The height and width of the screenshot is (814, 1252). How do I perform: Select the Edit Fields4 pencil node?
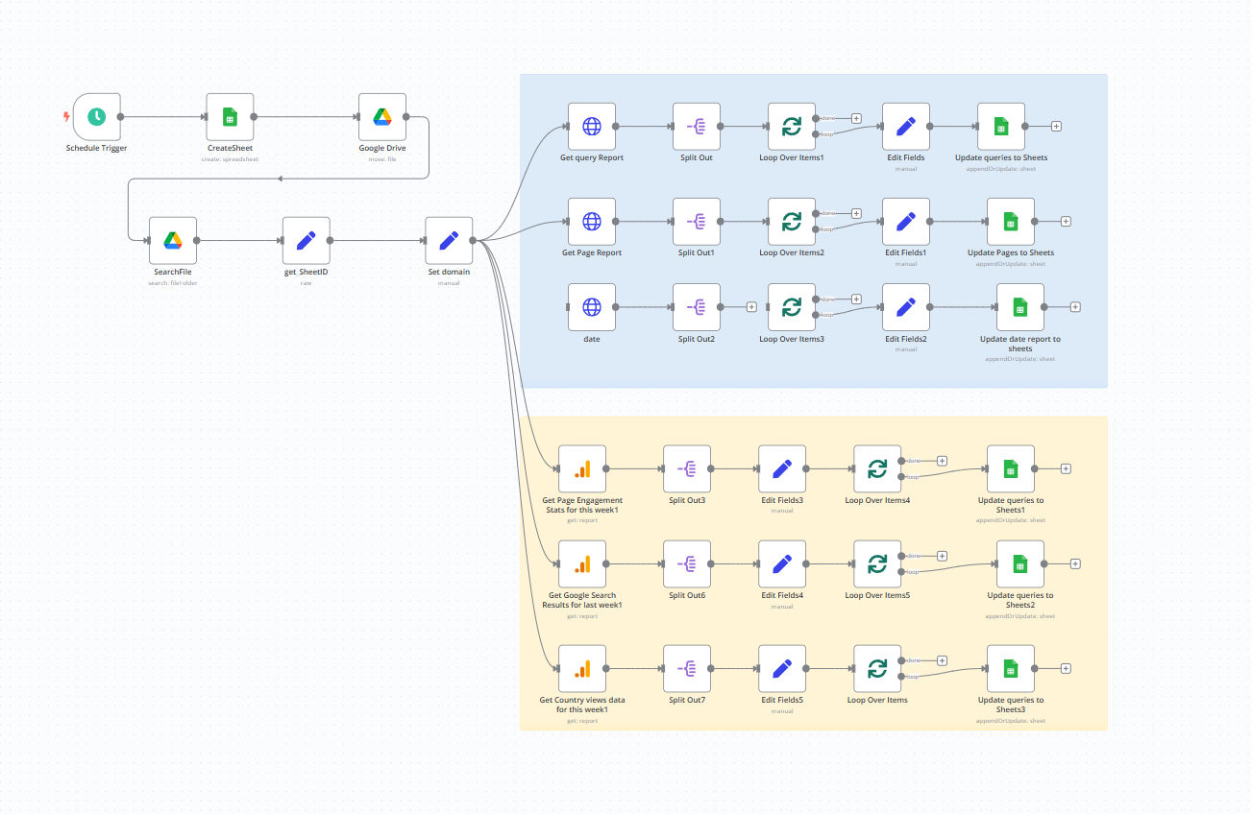(x=782, y=564)
